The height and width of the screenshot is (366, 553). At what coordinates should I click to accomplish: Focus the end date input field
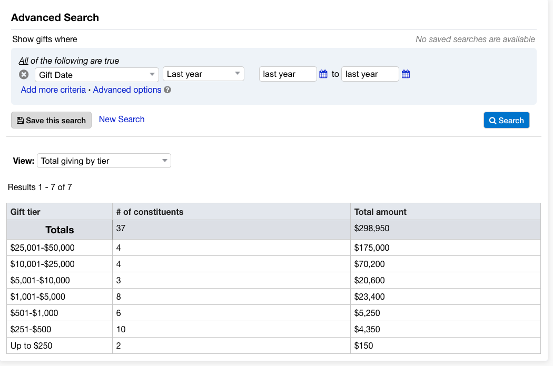pyautogui.click(x=370, y=74)
